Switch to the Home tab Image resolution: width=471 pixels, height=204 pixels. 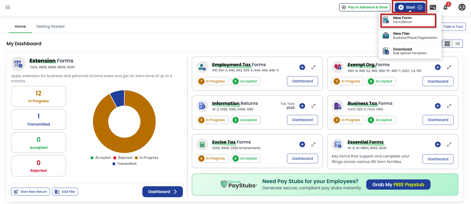click(20, 26)
